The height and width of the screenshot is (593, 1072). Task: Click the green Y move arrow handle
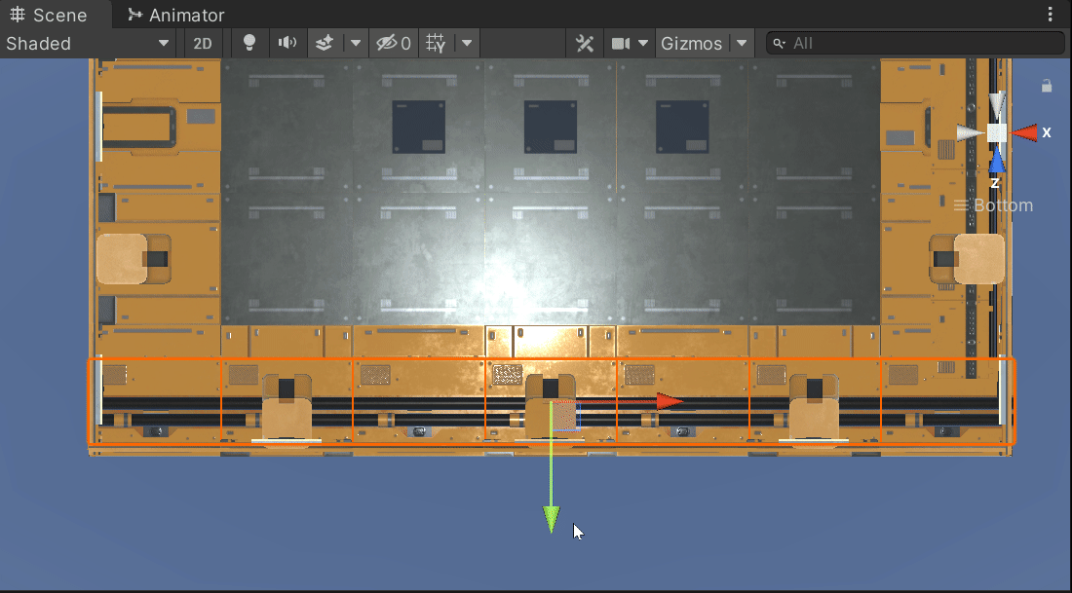(x=551, y=519)
